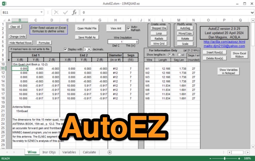Click the zoom out minus icon in the status bar
The image size is (255, 161).
(210, 158)
